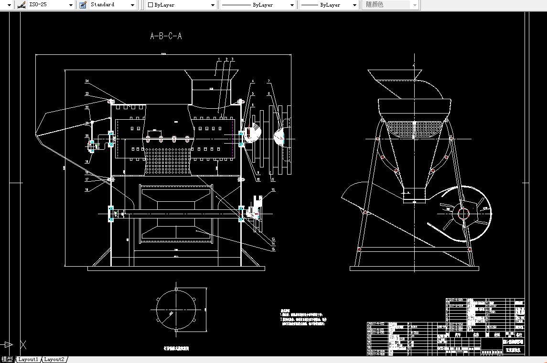Select the caption below the circular detail

tap(176, 348)
